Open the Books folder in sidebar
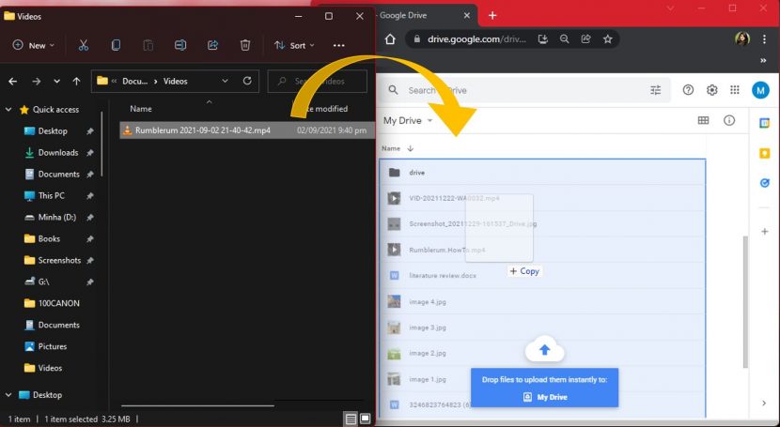The image size is (780, 427). (49, 238)
